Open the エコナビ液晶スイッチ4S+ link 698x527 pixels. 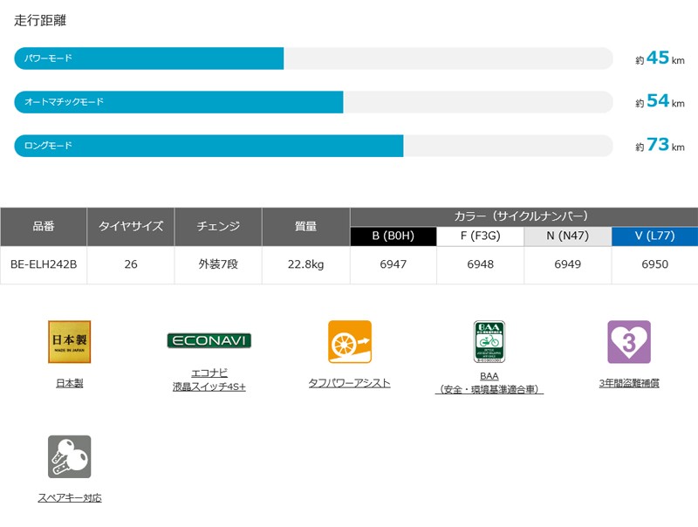pos(209,379)
